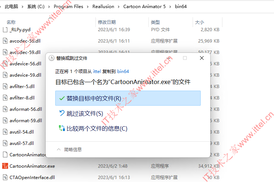
Task: Navigate to Reallusion in breadcrumb
Action: (x=103, y=7)
